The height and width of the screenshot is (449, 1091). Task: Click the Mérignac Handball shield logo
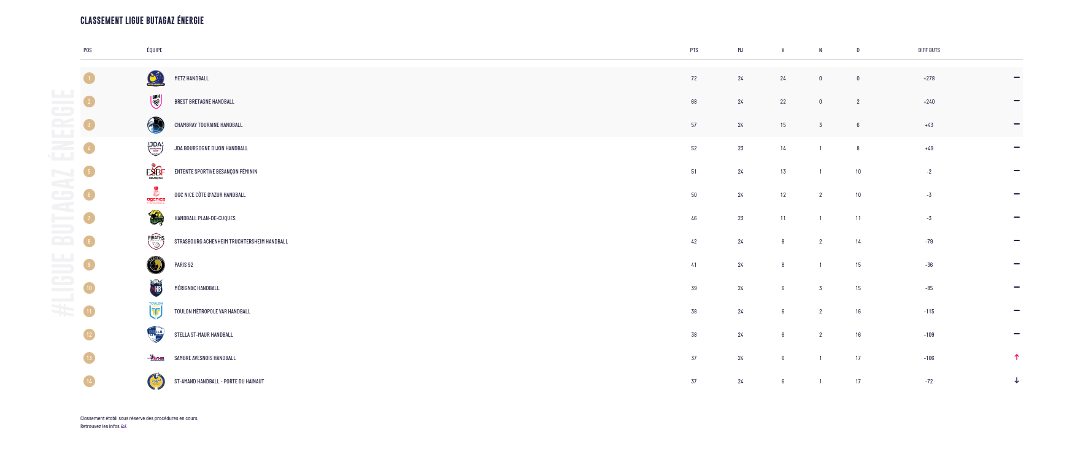[156, 288]
